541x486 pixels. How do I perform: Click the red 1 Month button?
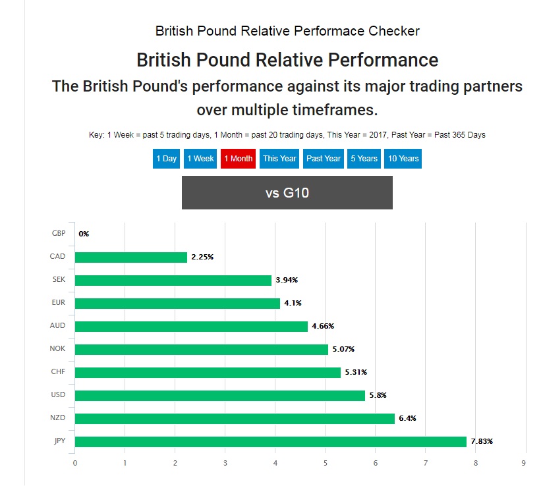(x=238, y=159)
